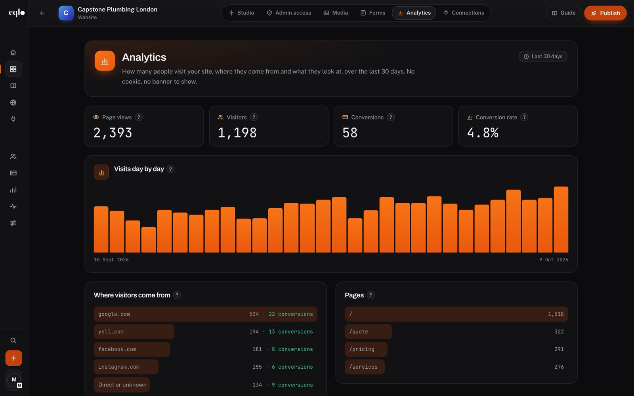Click the google.com referrer row
The width and height of the screenshot is (634, 396).
click(x=206, y=314)
